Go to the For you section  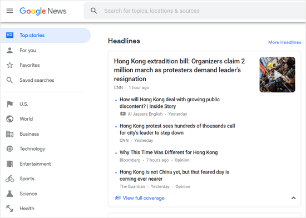coord(28,50)
